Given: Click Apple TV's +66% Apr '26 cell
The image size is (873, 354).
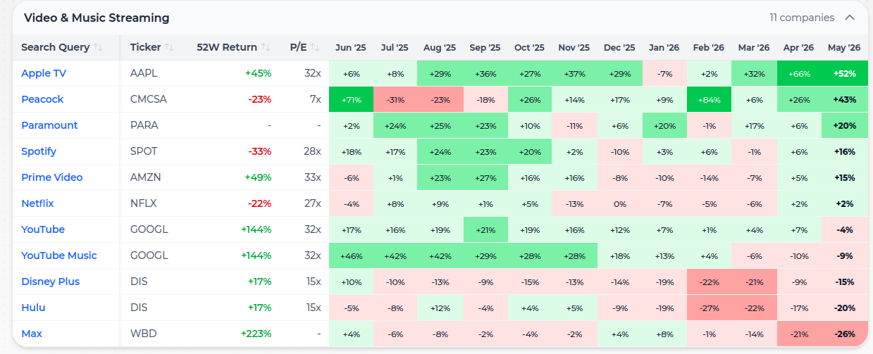Looking at the screenshot, I should [799, 73].
